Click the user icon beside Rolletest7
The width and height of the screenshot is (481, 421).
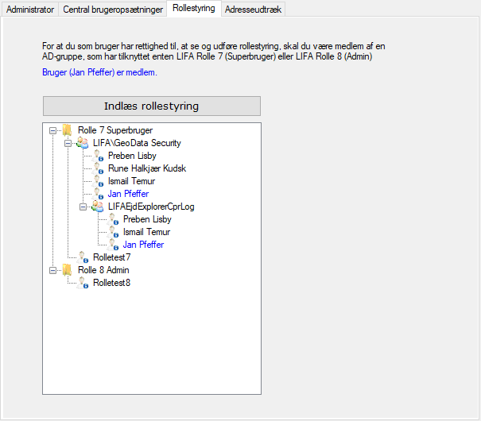(x=83, y=257)
